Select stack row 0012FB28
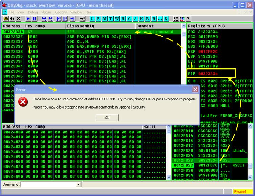This screenshot has height=196, width=255. pos(210,160)
